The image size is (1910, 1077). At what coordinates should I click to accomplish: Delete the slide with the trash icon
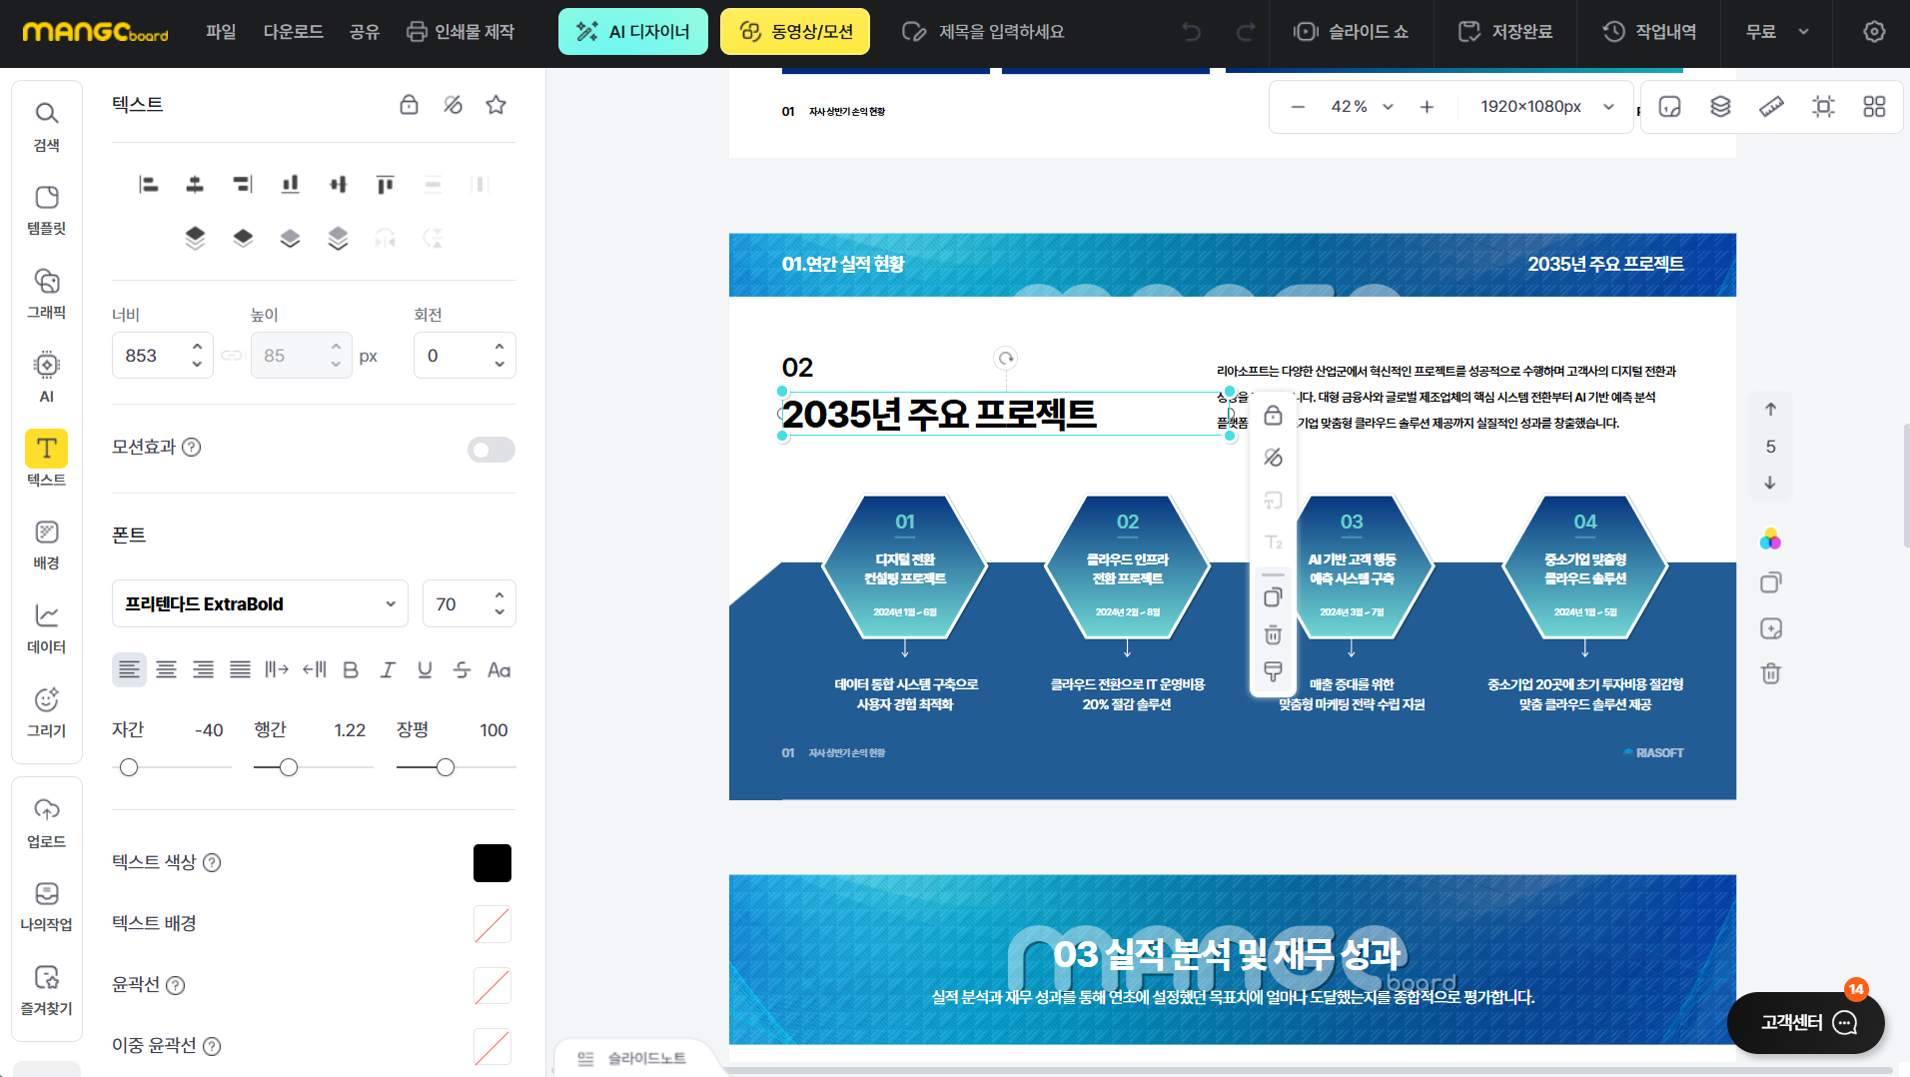click(x=1770, y=673)
